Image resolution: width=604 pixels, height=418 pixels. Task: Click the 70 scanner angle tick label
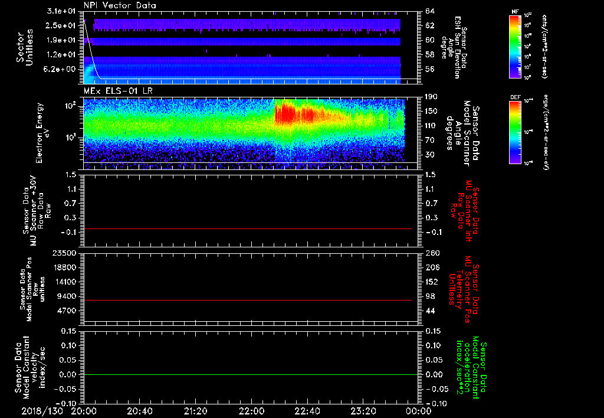pyautogui.click(x=430, y=140)
